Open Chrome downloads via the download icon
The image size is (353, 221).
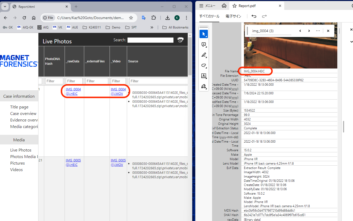pos(167,18)
